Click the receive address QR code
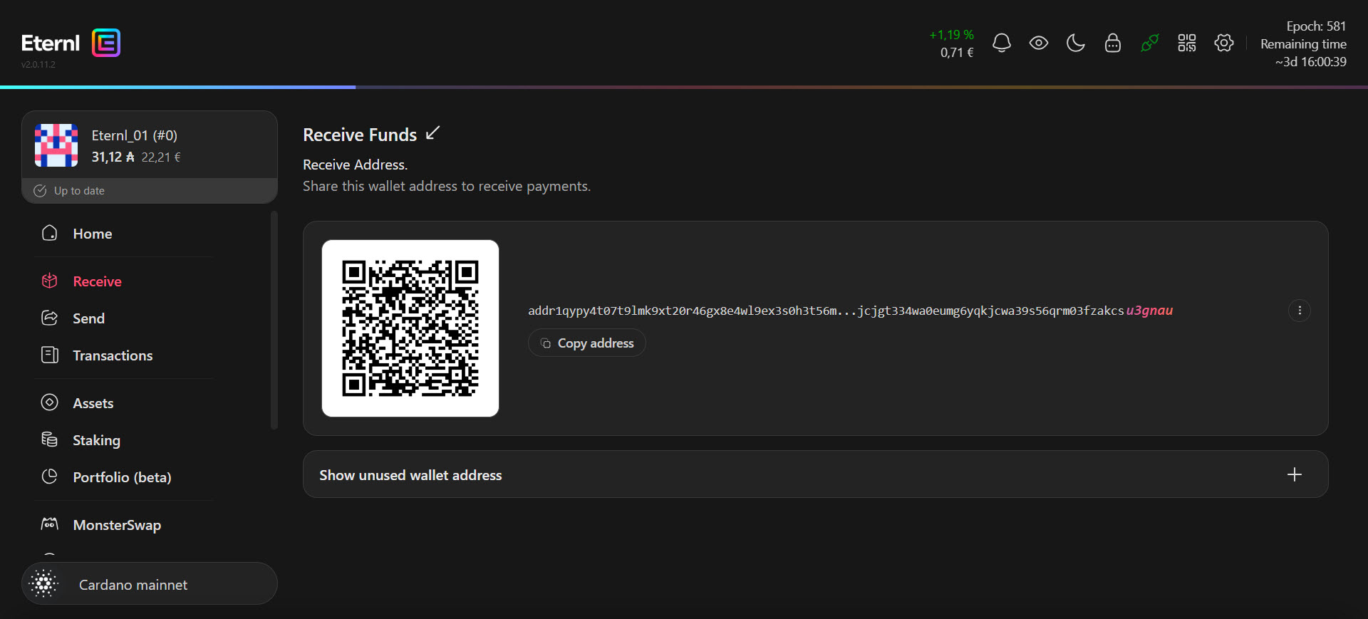The width and height of the screenshot is (1368, 619). [x=410, y=328]
